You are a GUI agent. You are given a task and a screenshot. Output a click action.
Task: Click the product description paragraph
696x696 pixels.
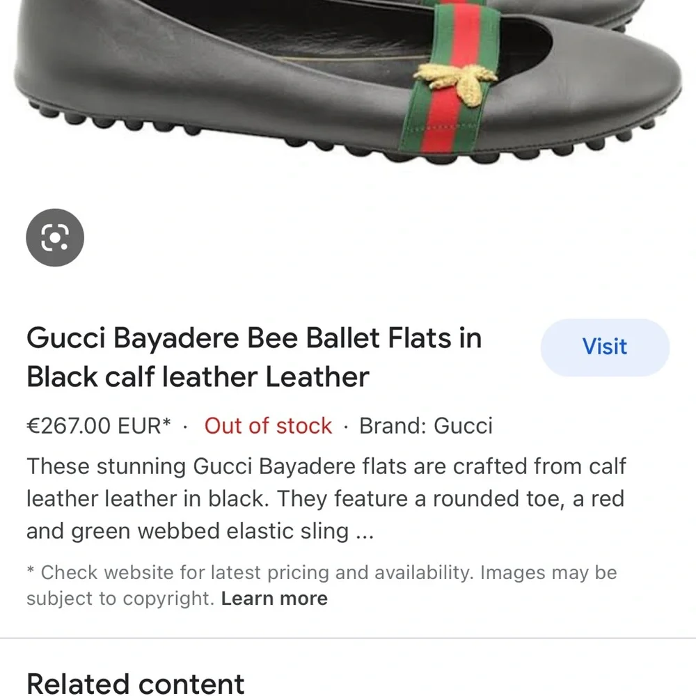[326, 498]
